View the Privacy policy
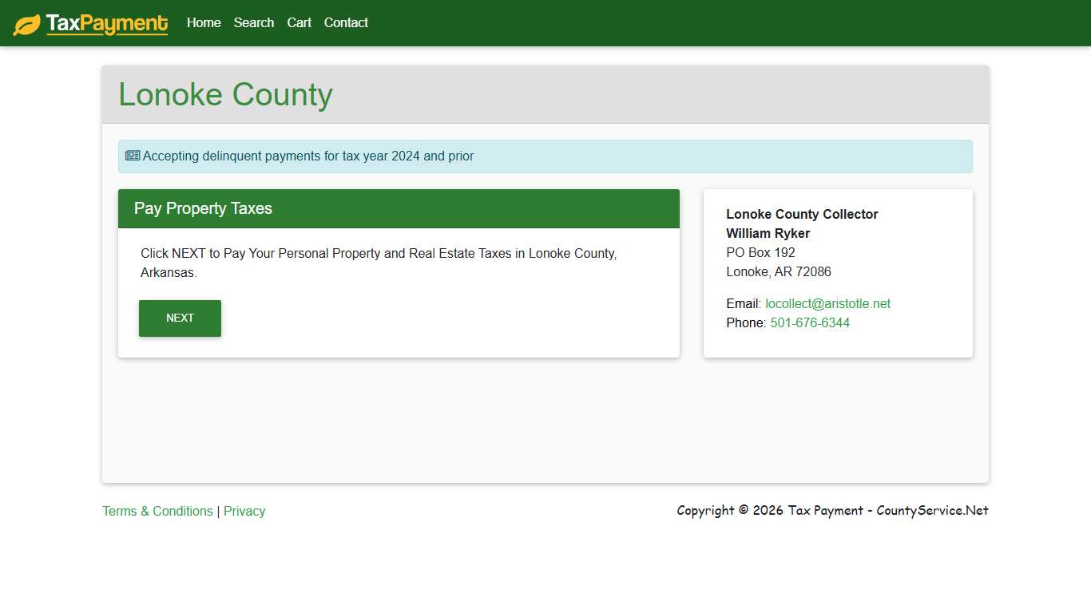This screenshot has width=1091, height=613. pyautogui.click(x=244, y=511)
